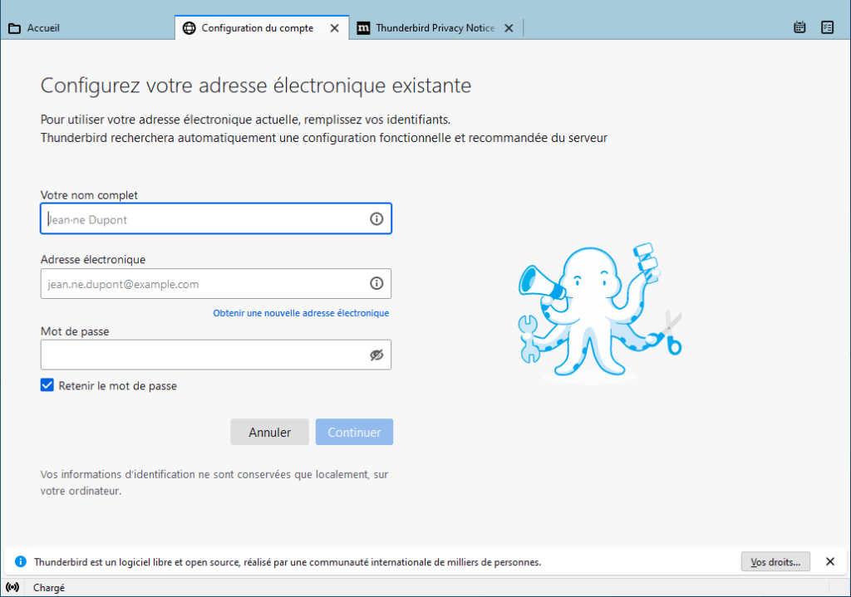Close the Configuration du compte tab
The image size is (851, 597).
[335, 28]
